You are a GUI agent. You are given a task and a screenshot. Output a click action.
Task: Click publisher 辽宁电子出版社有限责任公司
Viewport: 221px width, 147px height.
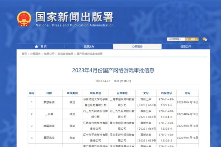(95, 138)
